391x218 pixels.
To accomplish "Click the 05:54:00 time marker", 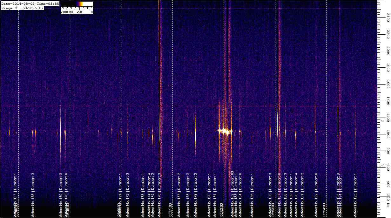I will coord(324,210).
